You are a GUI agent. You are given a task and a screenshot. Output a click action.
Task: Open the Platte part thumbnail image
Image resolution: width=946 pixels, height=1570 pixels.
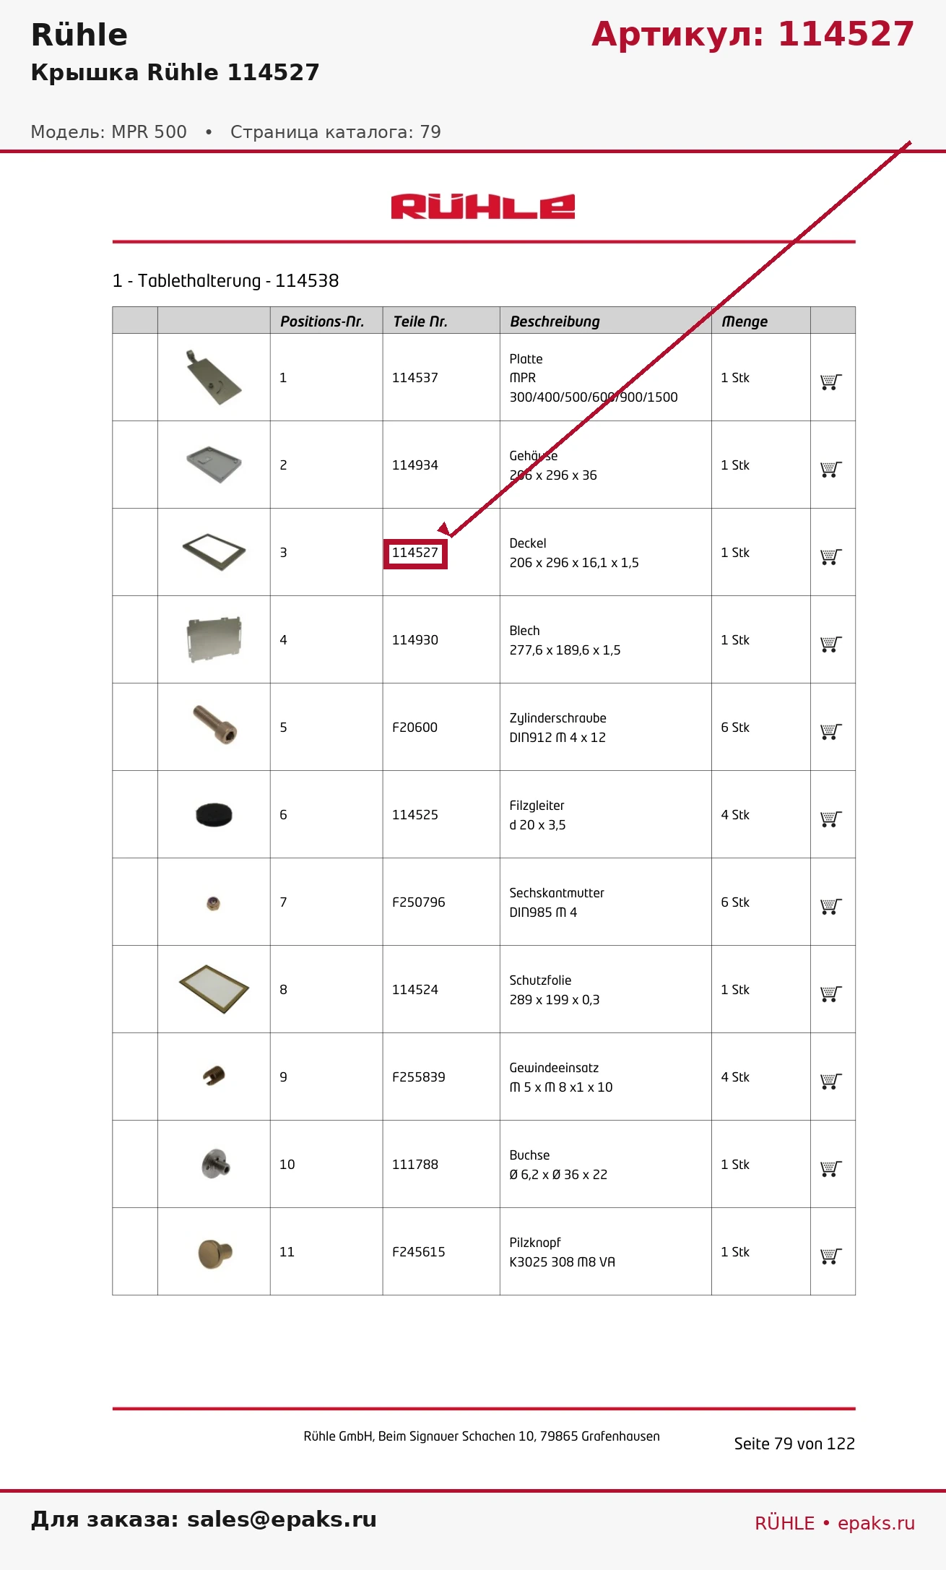(214, 377)
